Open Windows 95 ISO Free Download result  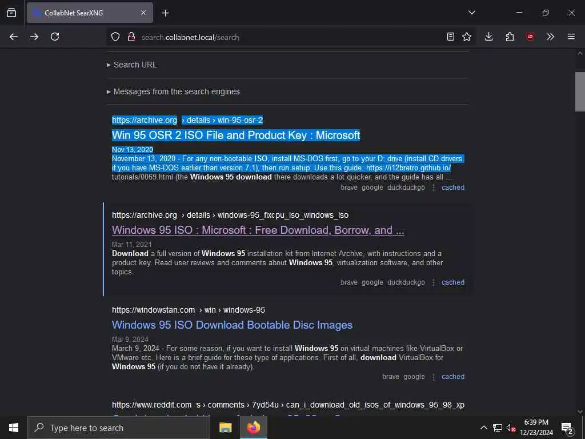[258, 230]
